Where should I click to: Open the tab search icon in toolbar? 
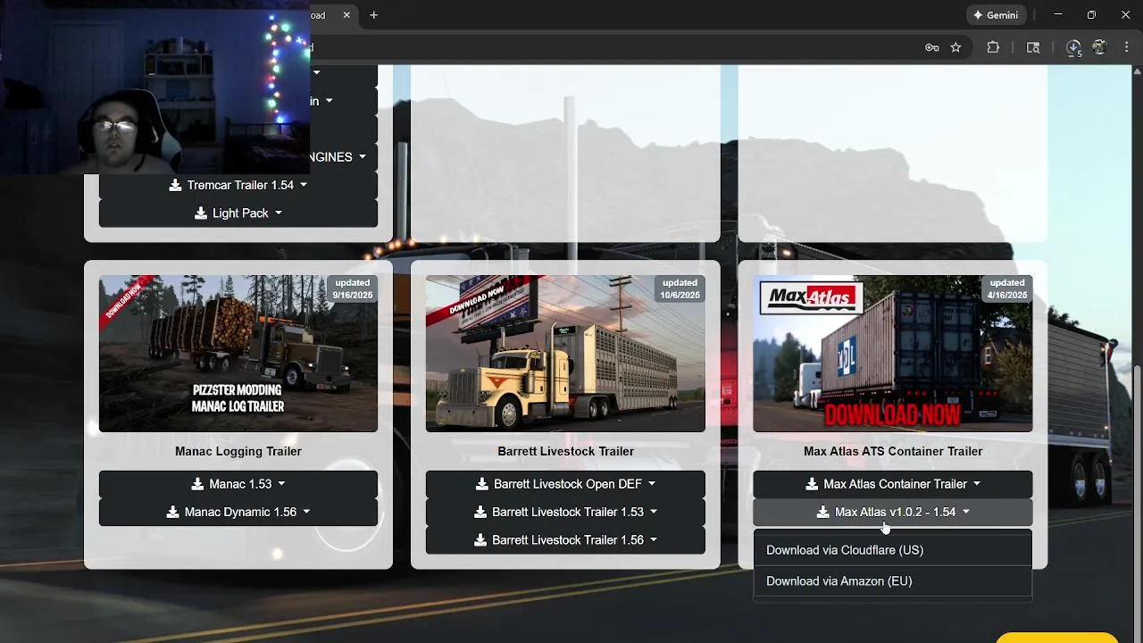[x=1033, y=47]
